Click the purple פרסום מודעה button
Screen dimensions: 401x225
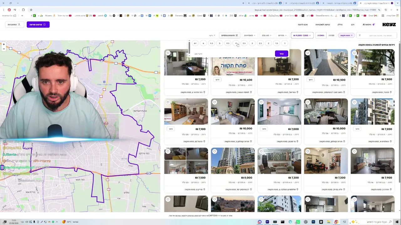pos(38,24)
